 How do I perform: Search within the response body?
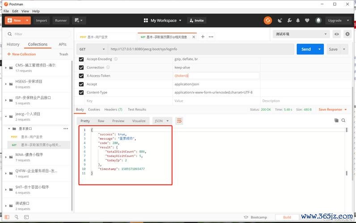(x=343, y=120)
